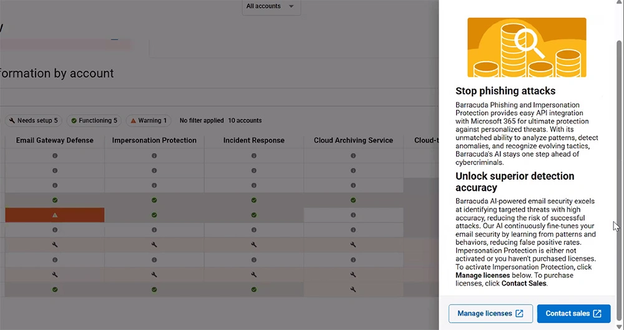Click Email Gateway Defense wrench in the first all-wrench row
Screen dimensions: 624x330
point(55,245)
